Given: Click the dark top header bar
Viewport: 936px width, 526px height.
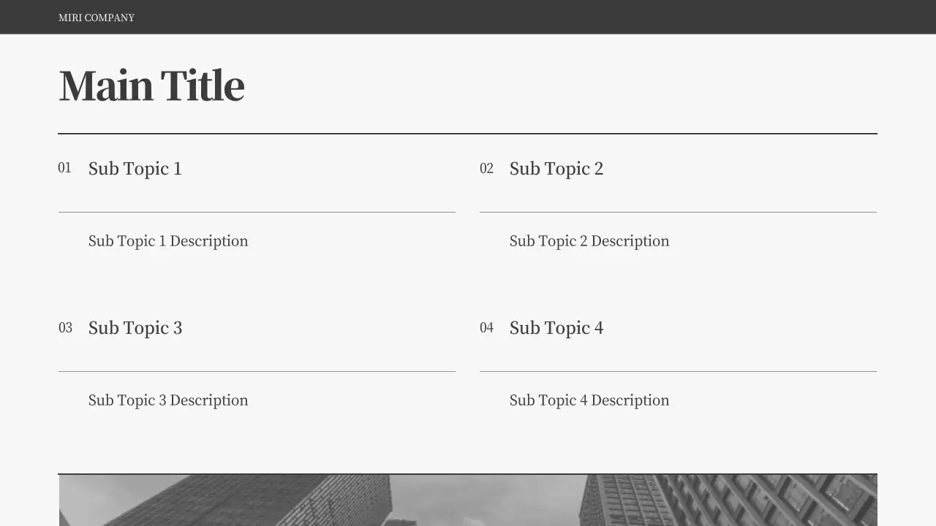Looking at the screenshot, I should point(512,17).
